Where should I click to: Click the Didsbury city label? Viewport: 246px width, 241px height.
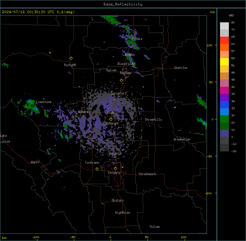(x=109, y=123)
